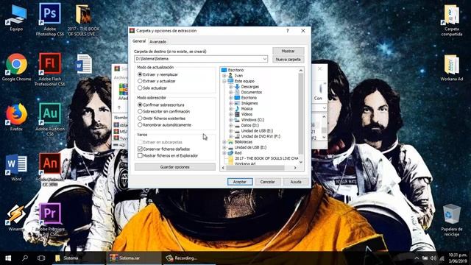Switch to Sistema.rar WinRAR taskbar item

[134, 258]
